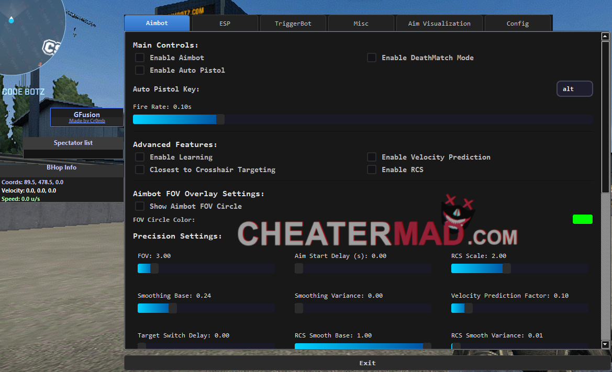Click the Spectator list header
The height and width of the screenshot is (372, 612).
click(x=73, y=143)
